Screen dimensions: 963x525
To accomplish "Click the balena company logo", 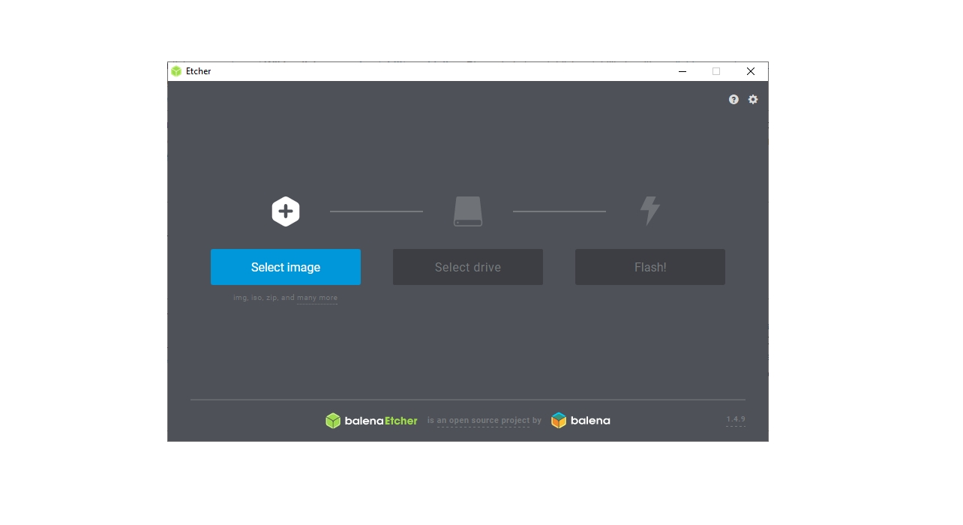I will coord(580,421).
